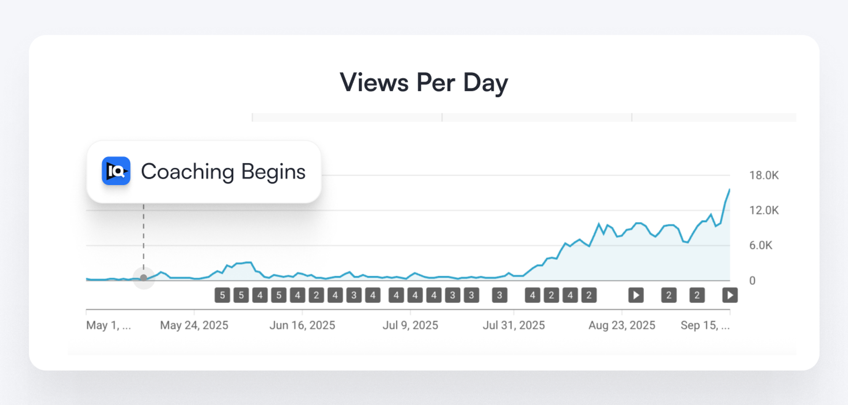Image resolution: width=848 pixels, height=405 pixels.
Task: Click the last play-icon marker near Sep 15
Action: (730, 295)
